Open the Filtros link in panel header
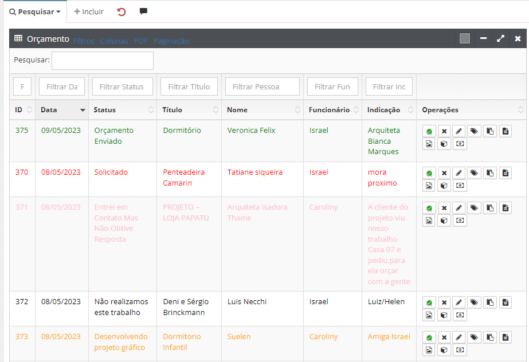This screenshot has width=529, height=362. coord(84,41)
